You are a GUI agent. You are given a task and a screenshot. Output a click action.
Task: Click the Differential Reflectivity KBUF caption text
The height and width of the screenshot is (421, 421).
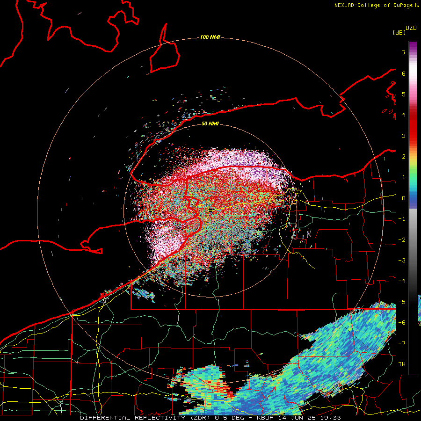210,418
